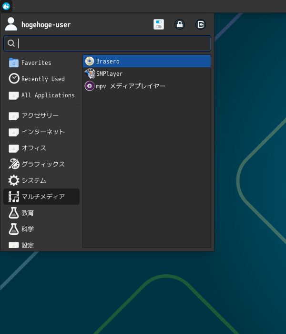Open the Recently Used category
This screenshot has height=334, width=286.
click(x=42, y=79)
